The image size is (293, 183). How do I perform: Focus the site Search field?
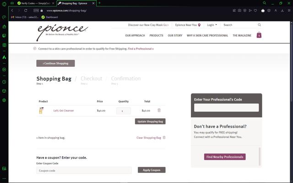click(x=239, y=25)
